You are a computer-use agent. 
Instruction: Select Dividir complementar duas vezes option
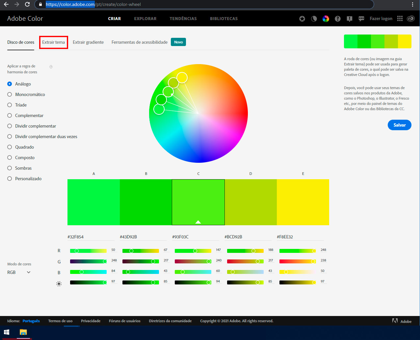42,136
